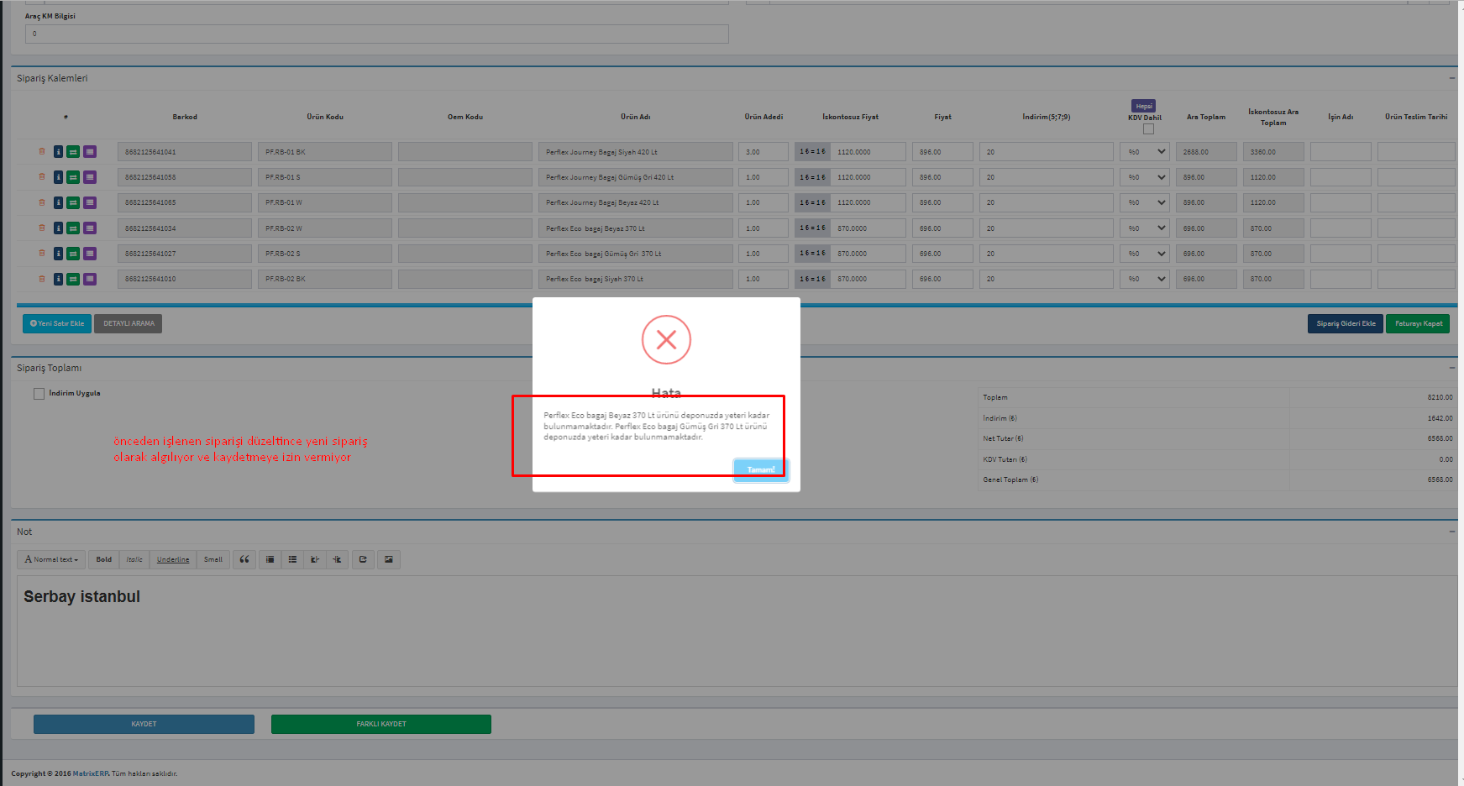This screenshot has width=1464, height=786.
Task: Delete the order row with barcode 8682125641041
Action: point(41,152)
